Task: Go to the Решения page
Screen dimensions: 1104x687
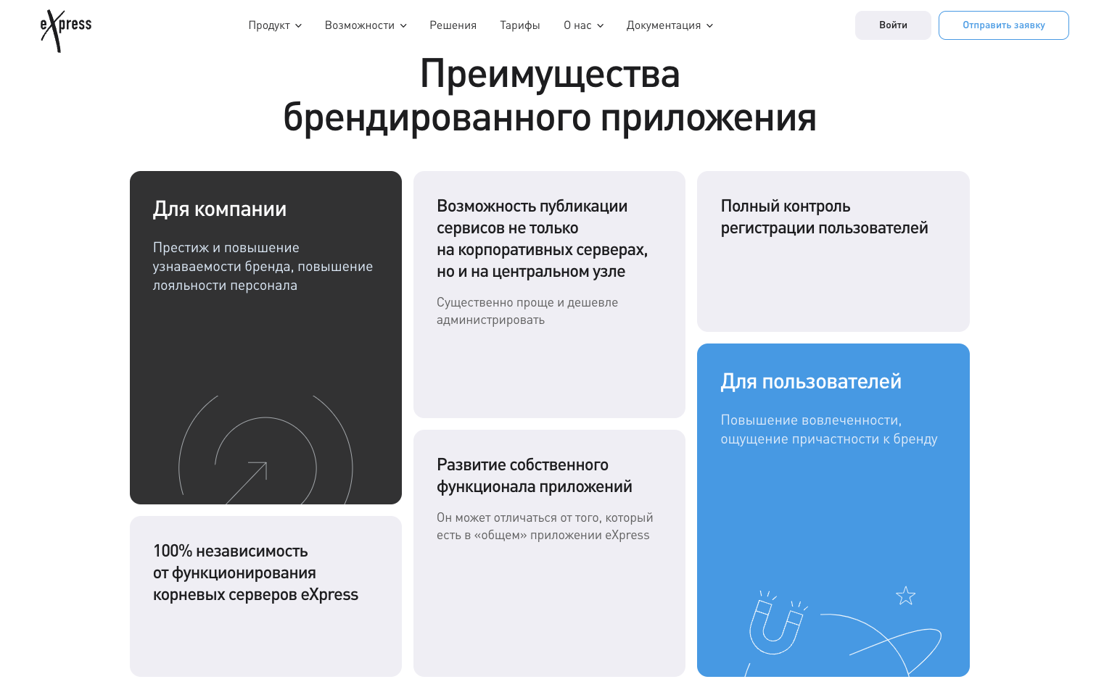Action: coord(453,25)
